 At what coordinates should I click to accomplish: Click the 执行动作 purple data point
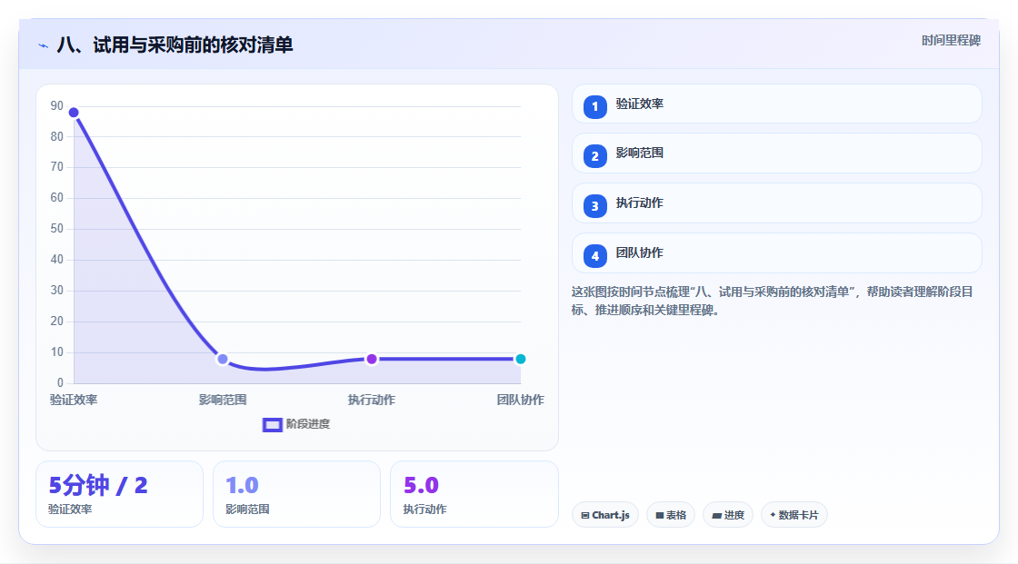coord(372,359)
